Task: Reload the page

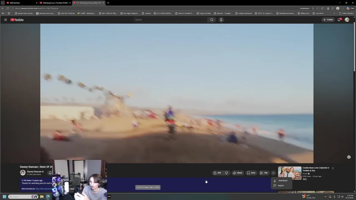Action: [8, 8]
